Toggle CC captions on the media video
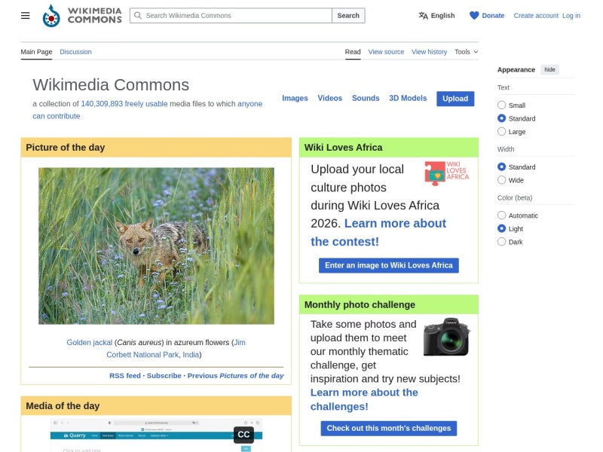This screenshot has width=603, height=452. click(x=243, y=435)
